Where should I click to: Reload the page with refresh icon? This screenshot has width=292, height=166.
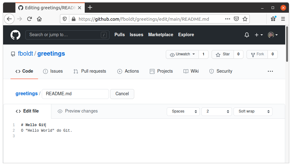point(29,19)
